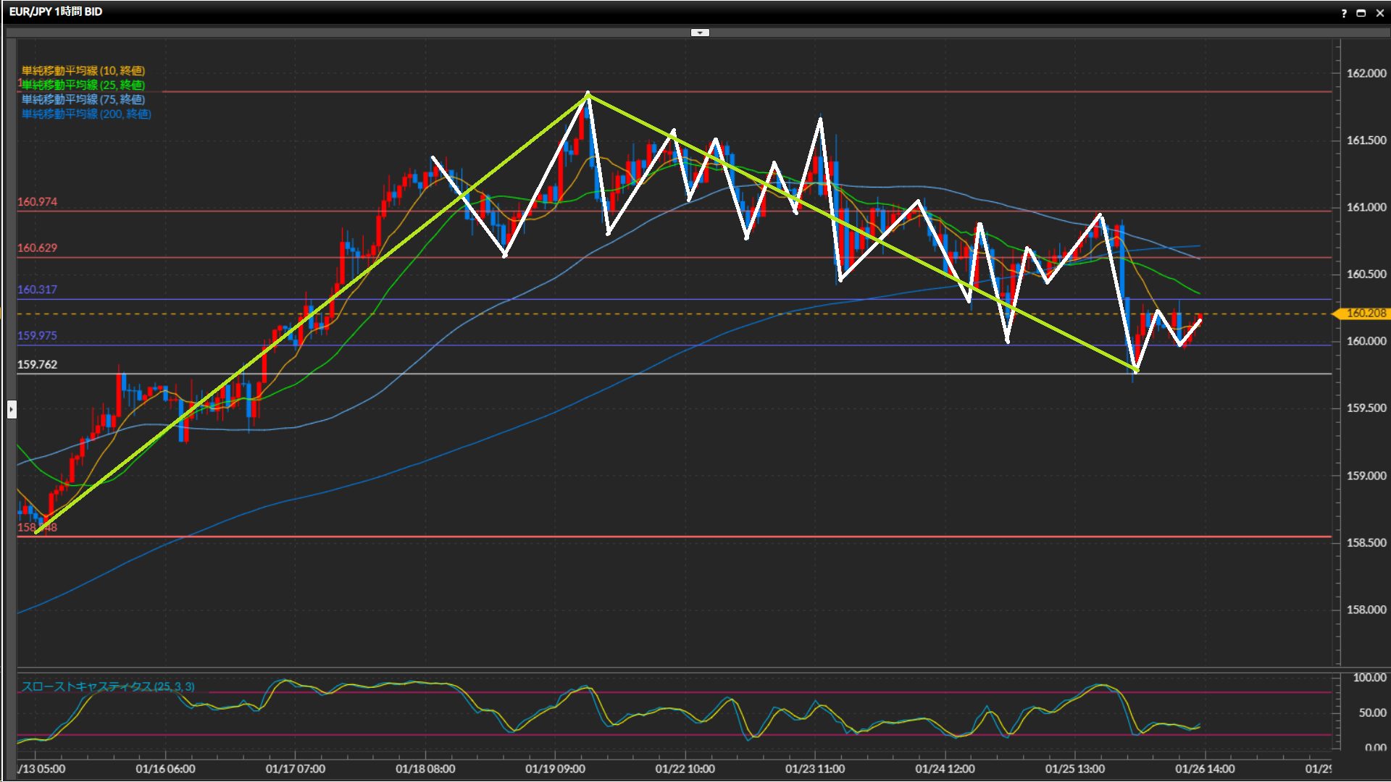Image resolution: width=1391 pixels, height=782 pixels.
Task: Select the 159.975 horizontal line label
Action: [37, 336]
